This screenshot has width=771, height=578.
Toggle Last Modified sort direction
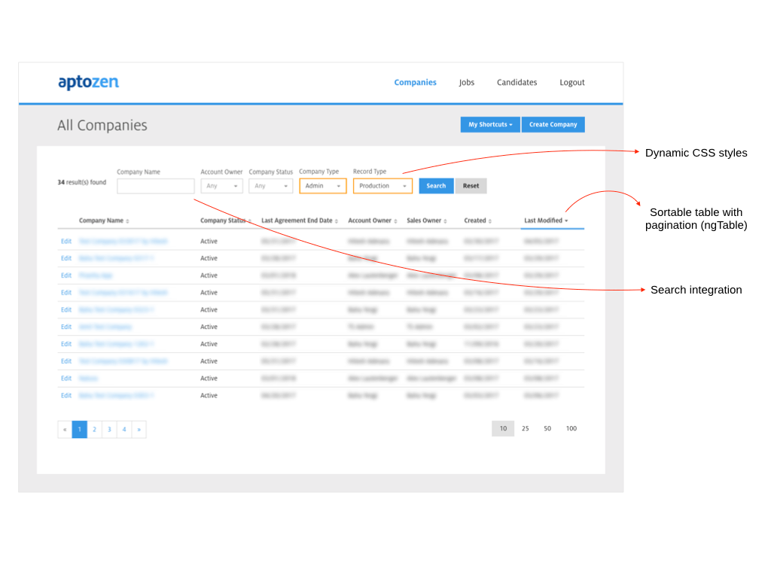(546, 221)
